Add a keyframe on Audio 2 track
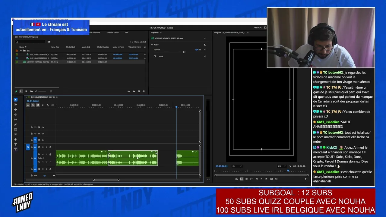The image size is (386, 217). tap(46, 162)
